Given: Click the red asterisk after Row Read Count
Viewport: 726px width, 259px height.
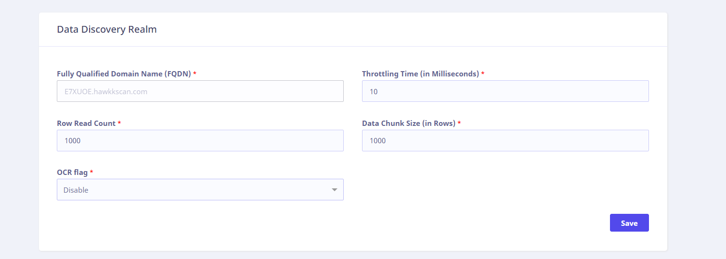Looking at the screenshot, I should pos(119,123).
